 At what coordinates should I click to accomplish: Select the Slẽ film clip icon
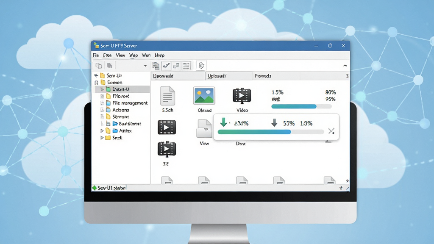(x=167, y=149)
